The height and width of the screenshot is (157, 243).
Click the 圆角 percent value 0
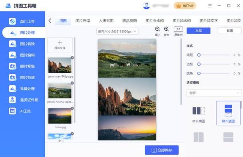[x=234, y=73]
